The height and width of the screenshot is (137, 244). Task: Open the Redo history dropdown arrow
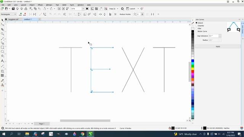[54, 9]
